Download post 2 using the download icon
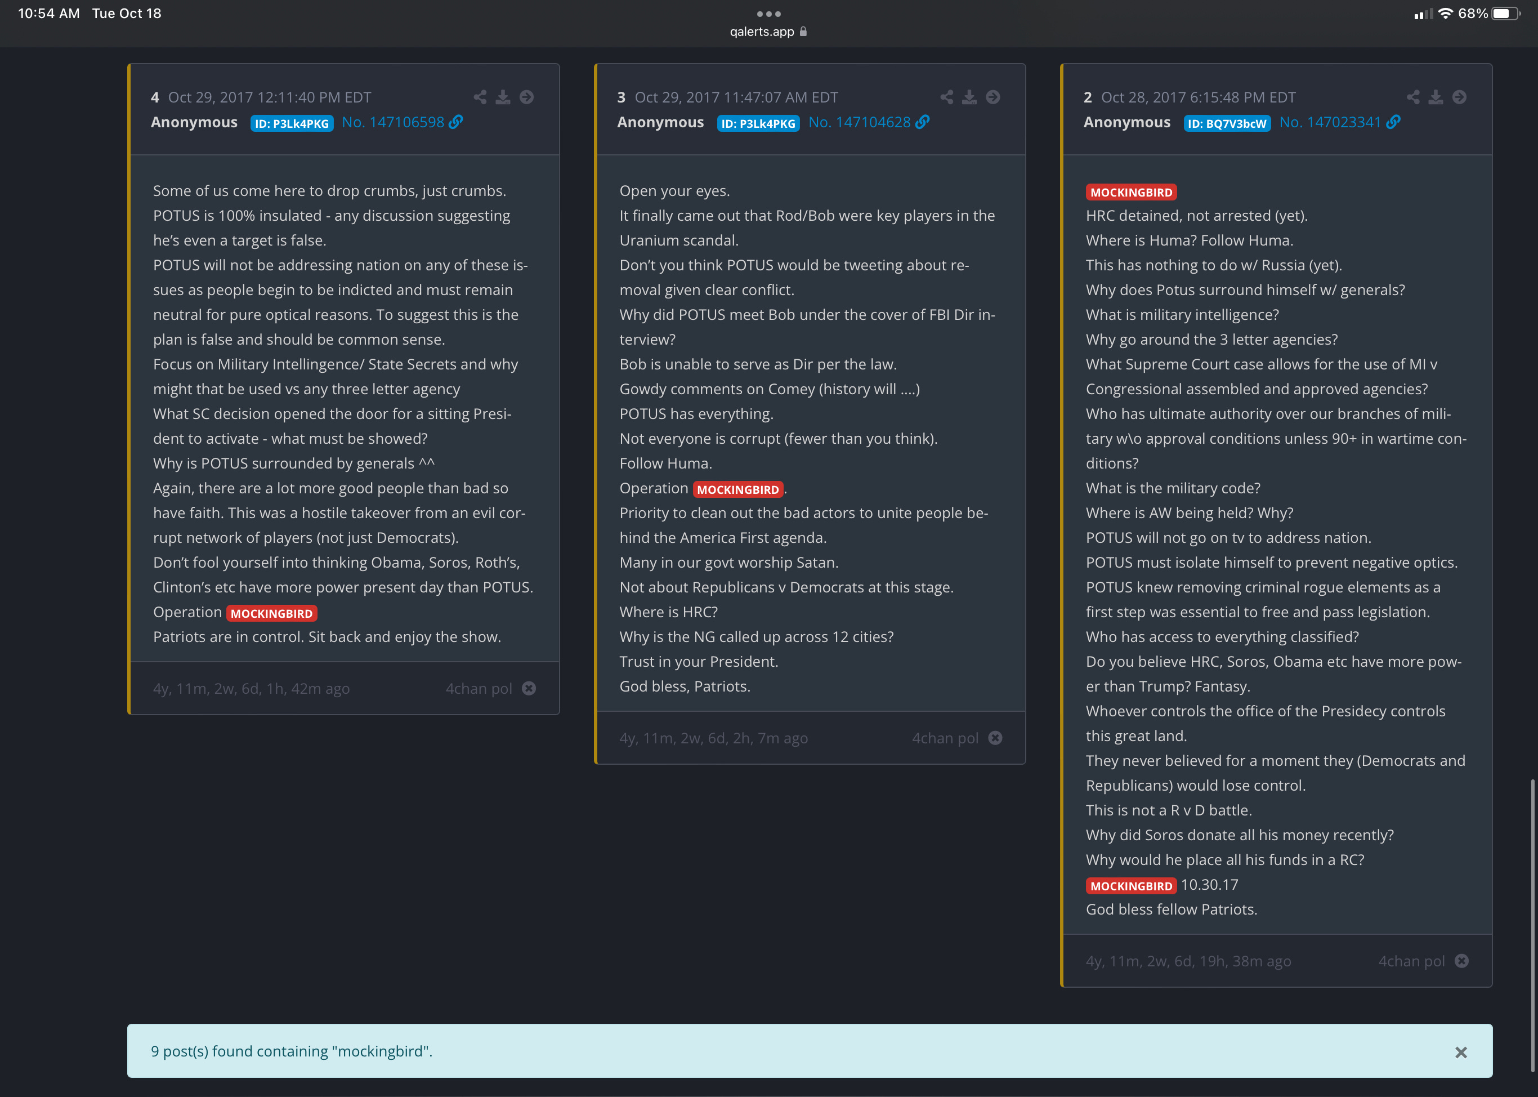The height and width of the screenshot is (1097, 1538). [1436, 97]
